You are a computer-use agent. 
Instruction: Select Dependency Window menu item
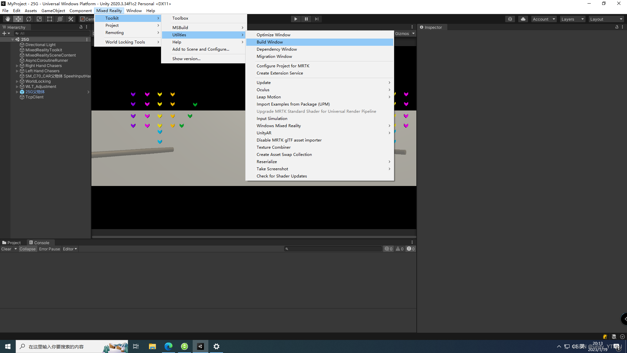320,49
